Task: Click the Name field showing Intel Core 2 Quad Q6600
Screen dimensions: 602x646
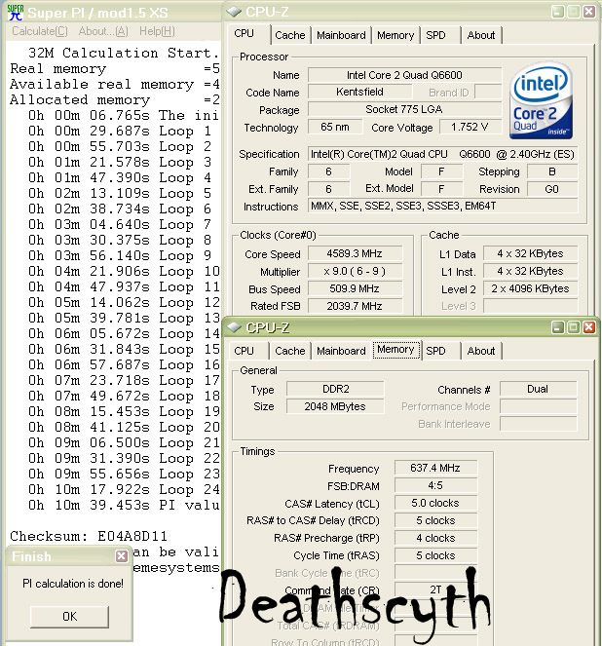Action: point(405,75)
